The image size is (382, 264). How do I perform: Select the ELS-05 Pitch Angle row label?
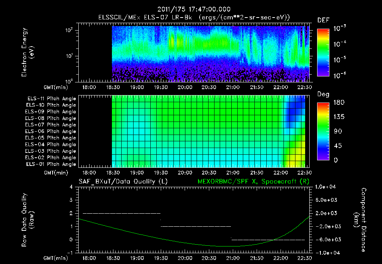click(x=51, y=138)
